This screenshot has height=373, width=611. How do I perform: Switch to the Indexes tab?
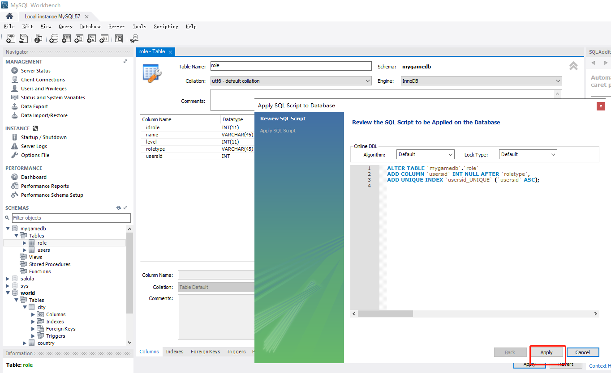pyautogui.click(x=175, y=352)
